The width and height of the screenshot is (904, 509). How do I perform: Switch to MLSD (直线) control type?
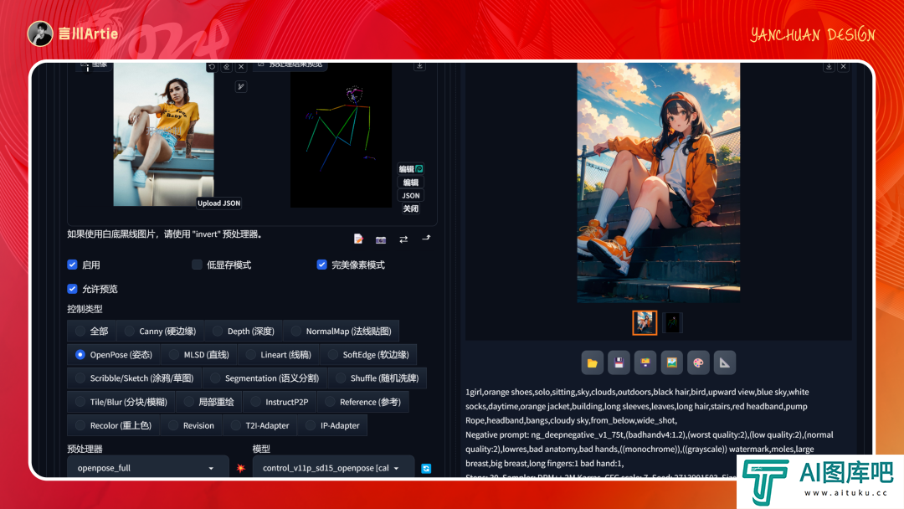[x=199, y=354]
